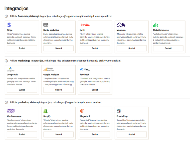Click the WooCommerce logo

pos(11,111)
